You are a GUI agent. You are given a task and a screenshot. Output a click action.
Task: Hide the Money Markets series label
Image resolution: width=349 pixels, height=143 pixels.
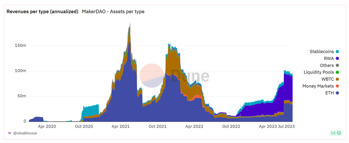click(x=318, y=86)
